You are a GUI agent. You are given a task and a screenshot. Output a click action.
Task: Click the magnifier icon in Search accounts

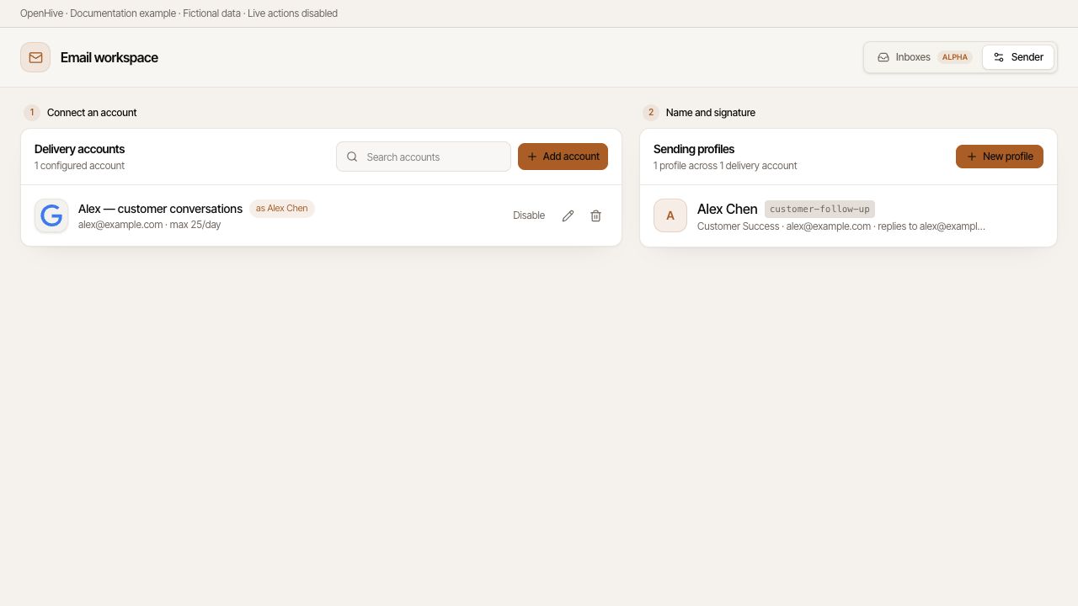[x=352, y=157]
